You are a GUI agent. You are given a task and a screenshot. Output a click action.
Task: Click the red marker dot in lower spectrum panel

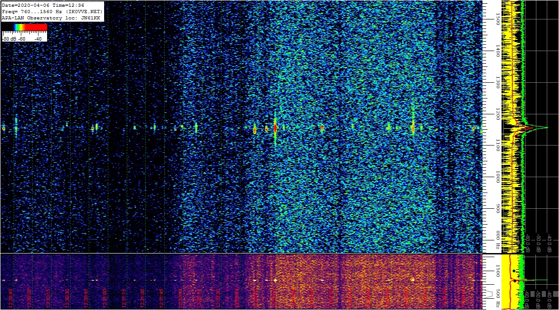tap(514, 281)
